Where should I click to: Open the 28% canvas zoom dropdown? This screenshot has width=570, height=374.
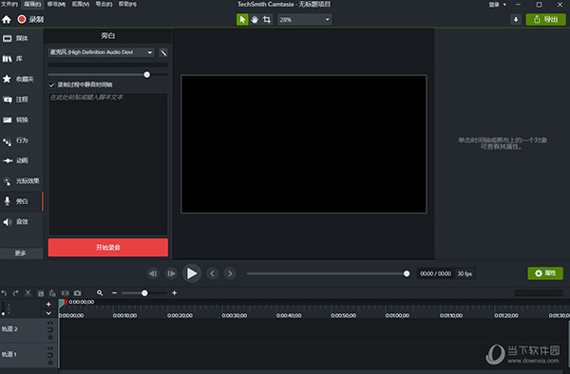coord(305,20)
